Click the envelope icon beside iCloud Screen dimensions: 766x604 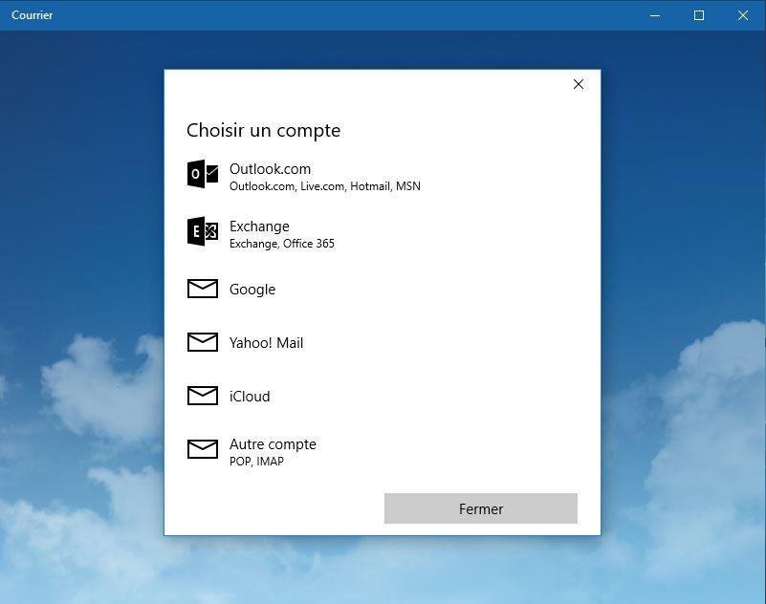point(203,396)
